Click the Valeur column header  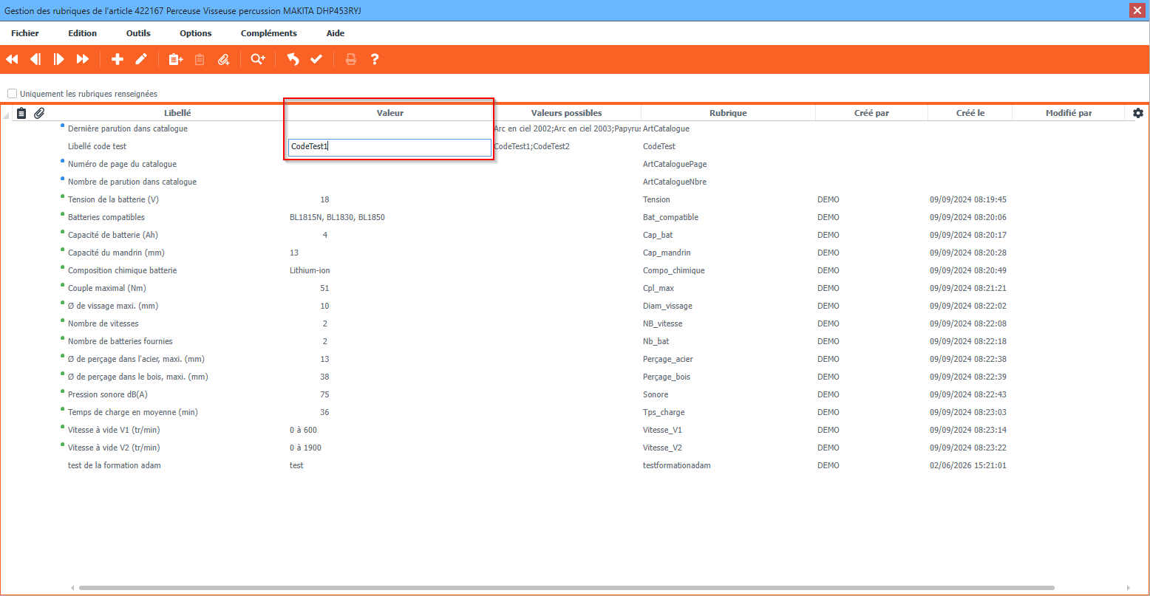390,113
